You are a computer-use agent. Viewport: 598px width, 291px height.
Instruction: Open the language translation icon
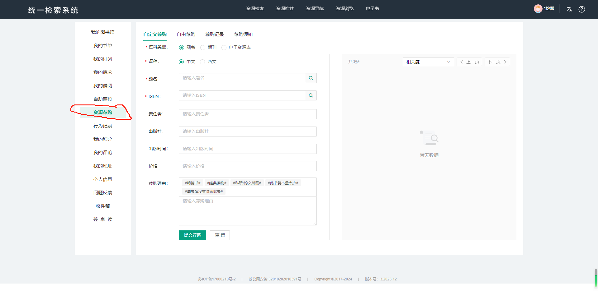point(569,9)
